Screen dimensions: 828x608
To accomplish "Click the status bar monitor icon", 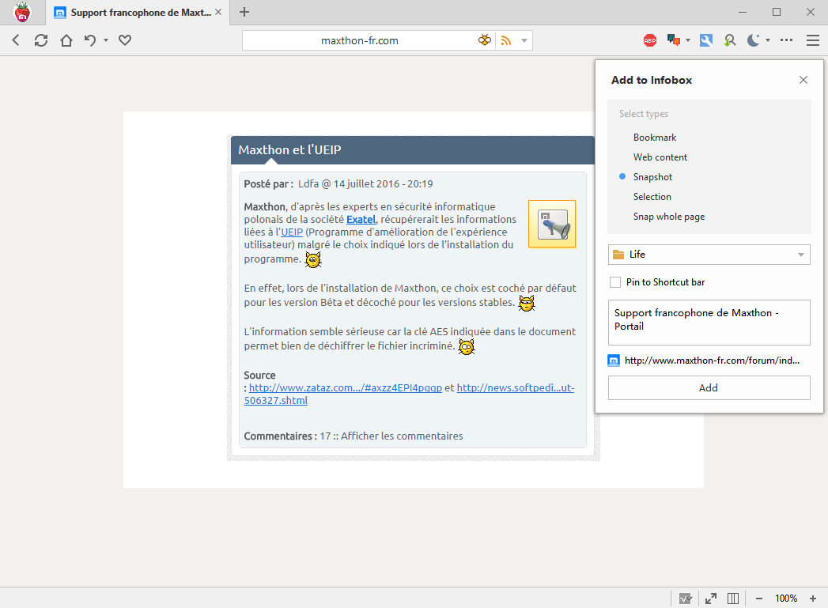I will tap(686, 599).
